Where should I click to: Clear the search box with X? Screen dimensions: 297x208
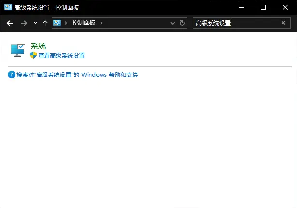(283, 23)
